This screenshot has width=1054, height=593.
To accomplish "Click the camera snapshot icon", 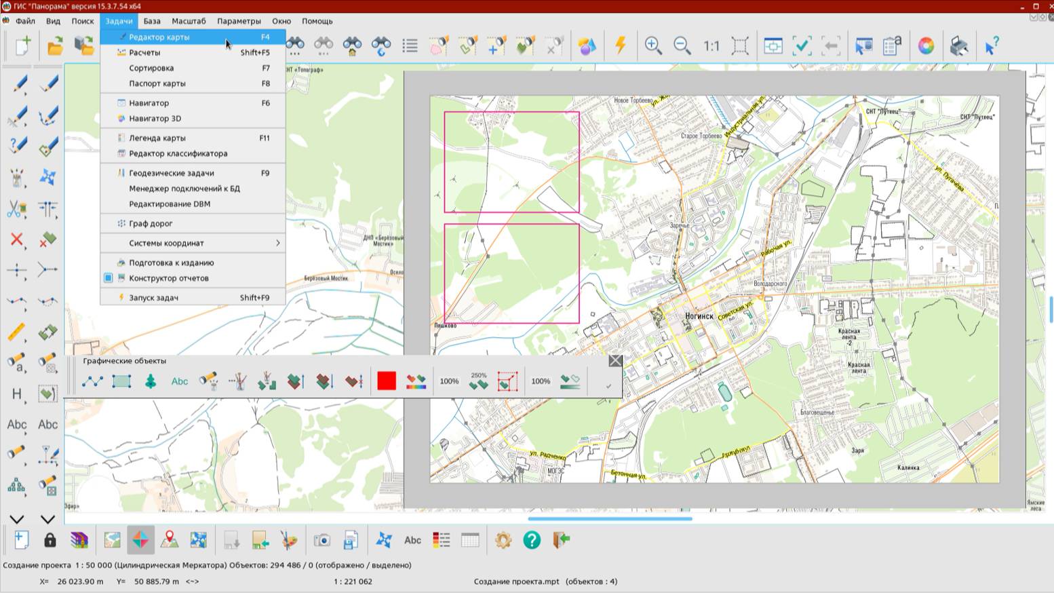I will (321, 540).
